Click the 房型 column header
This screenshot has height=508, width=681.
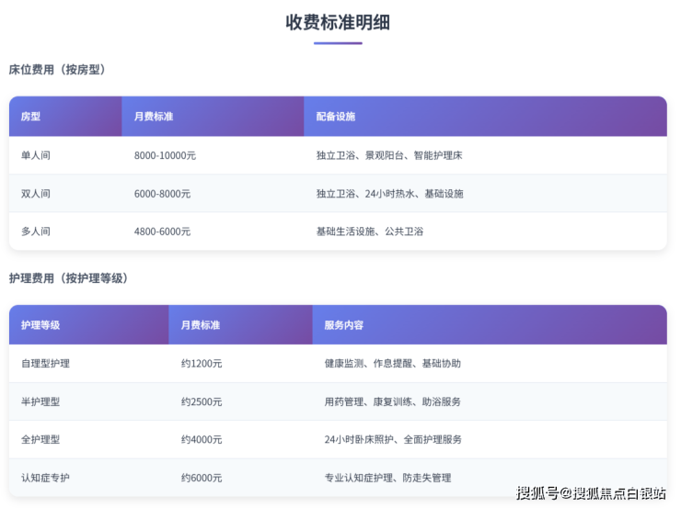pos(31,117)
